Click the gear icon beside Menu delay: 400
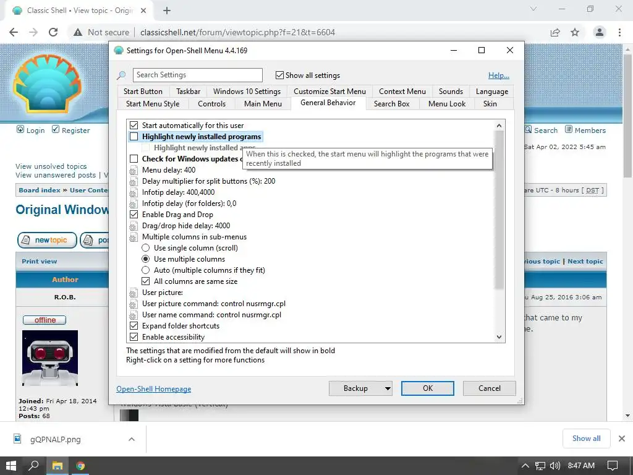The height and width of the screenshot is (475, 633). click(x=134, y=171)
